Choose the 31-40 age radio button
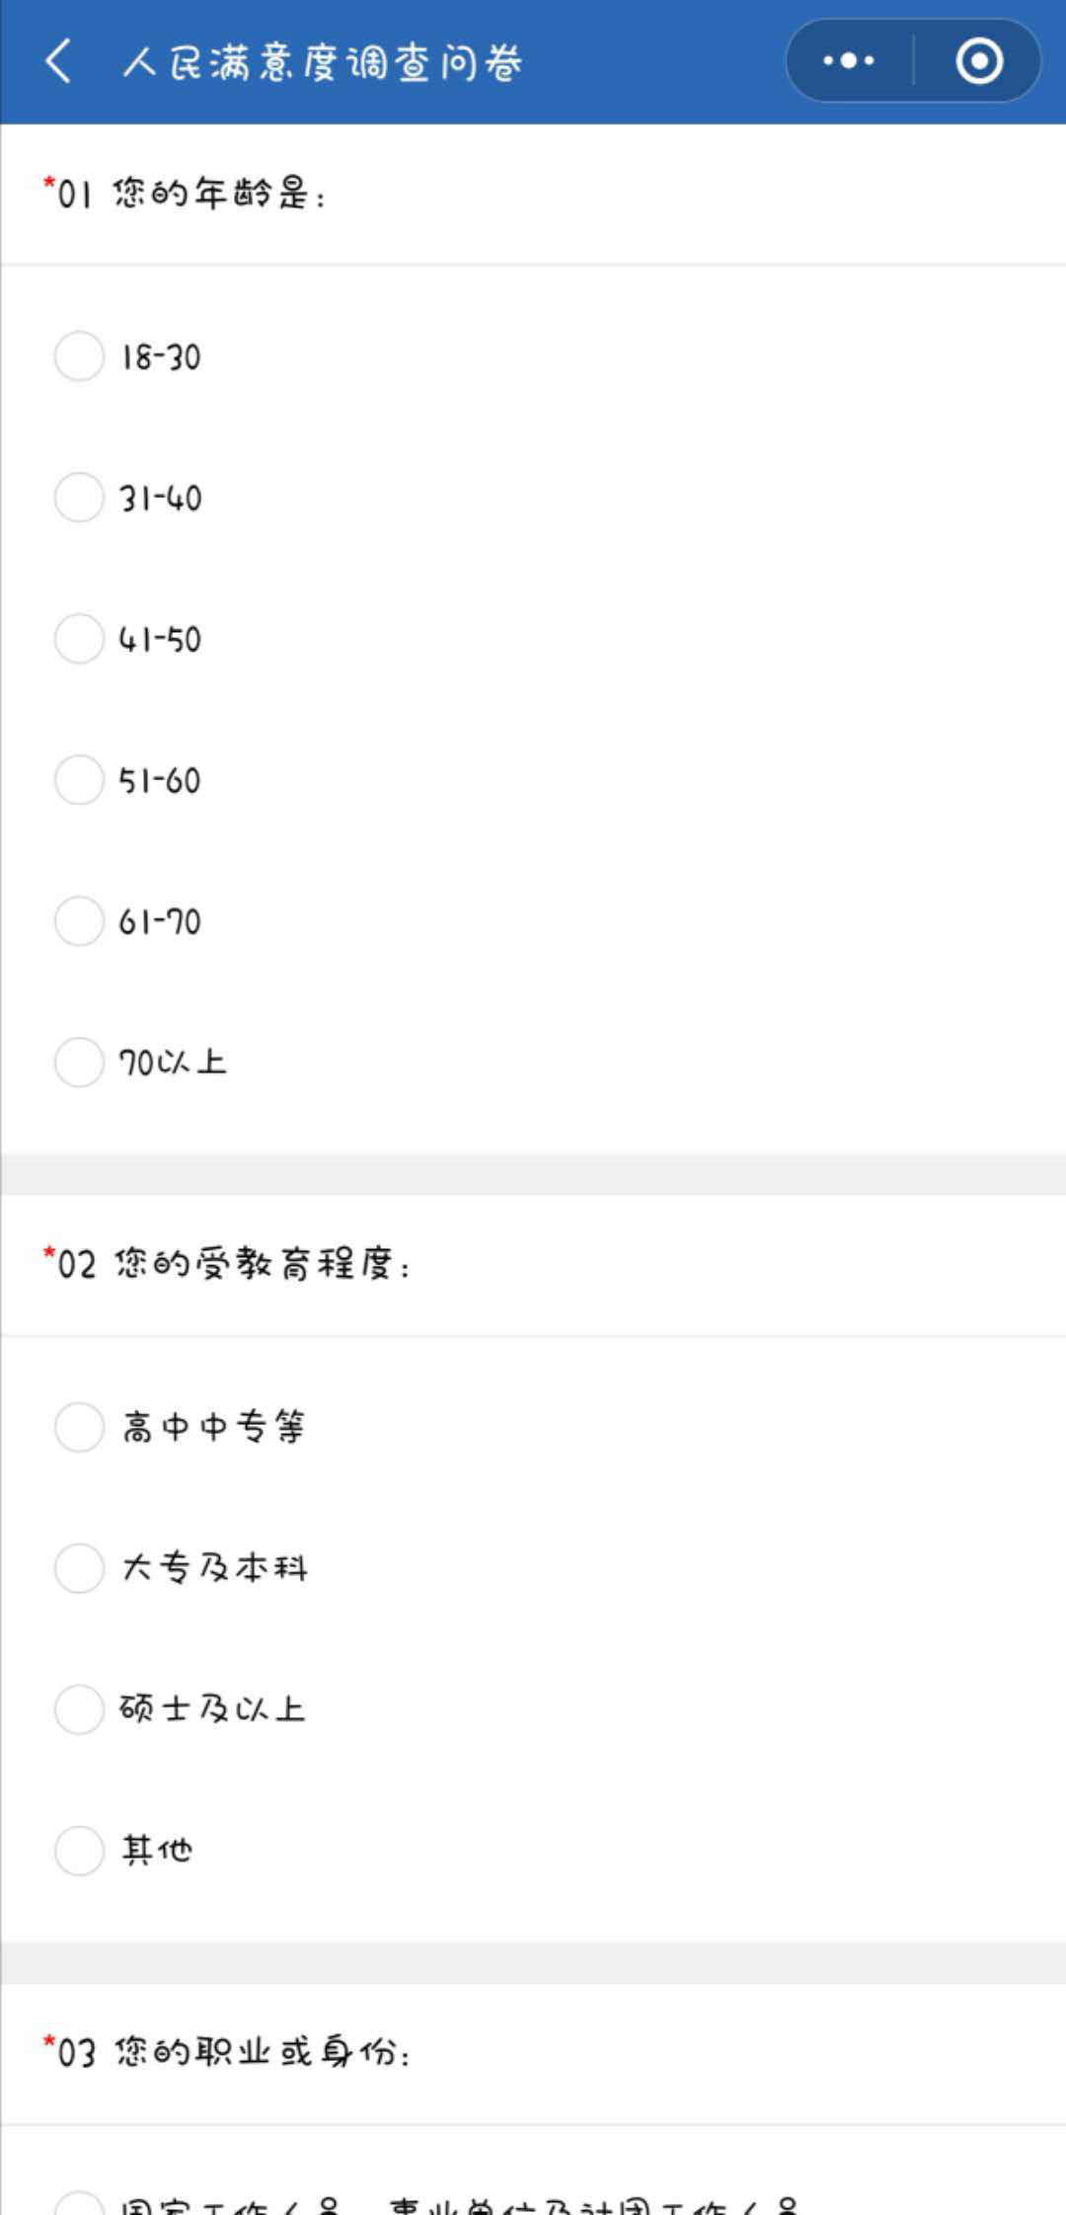Viewport: 1066px width, 2215px height. [x=79, y=498]
